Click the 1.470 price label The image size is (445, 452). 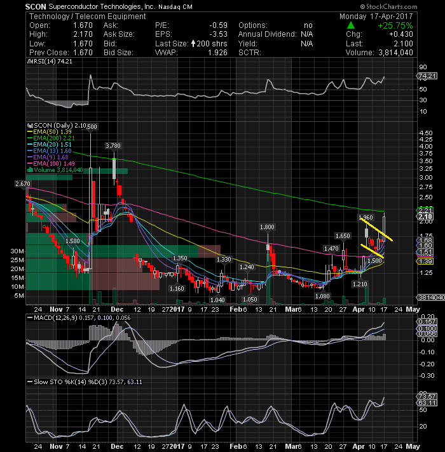pos(331,248)
